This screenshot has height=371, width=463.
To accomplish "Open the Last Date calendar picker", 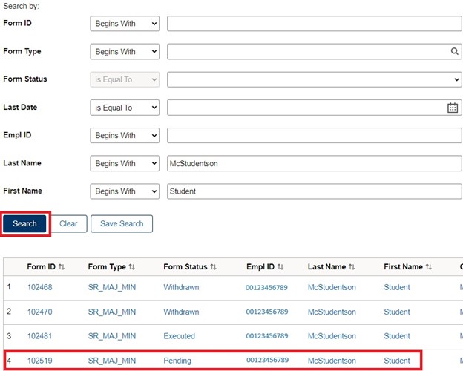I will [x=453, y=108].
